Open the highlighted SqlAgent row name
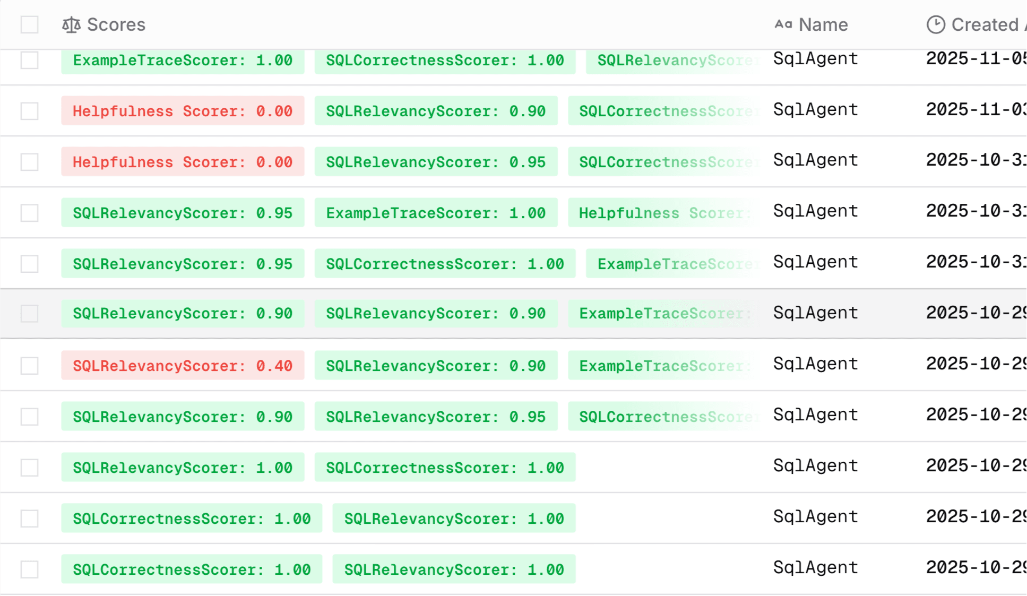This screenshot has width=1027, height=596. coord(815,313)
